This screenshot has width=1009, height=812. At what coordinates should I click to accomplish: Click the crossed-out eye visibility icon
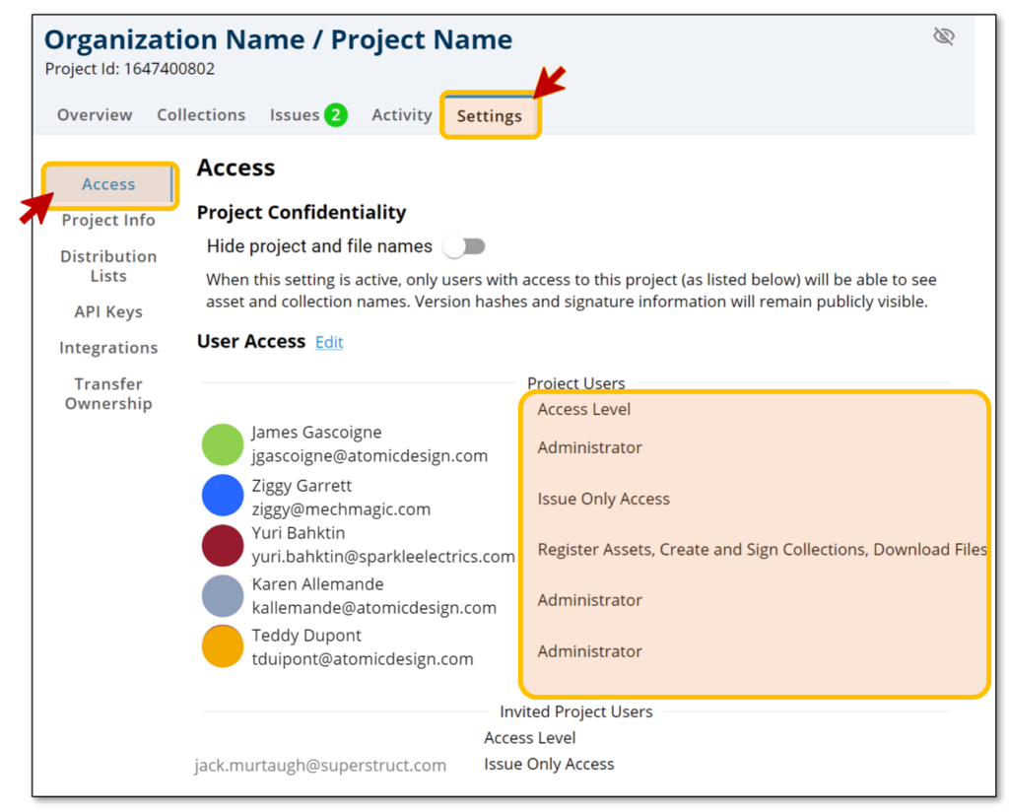click(x=943, y=36)
